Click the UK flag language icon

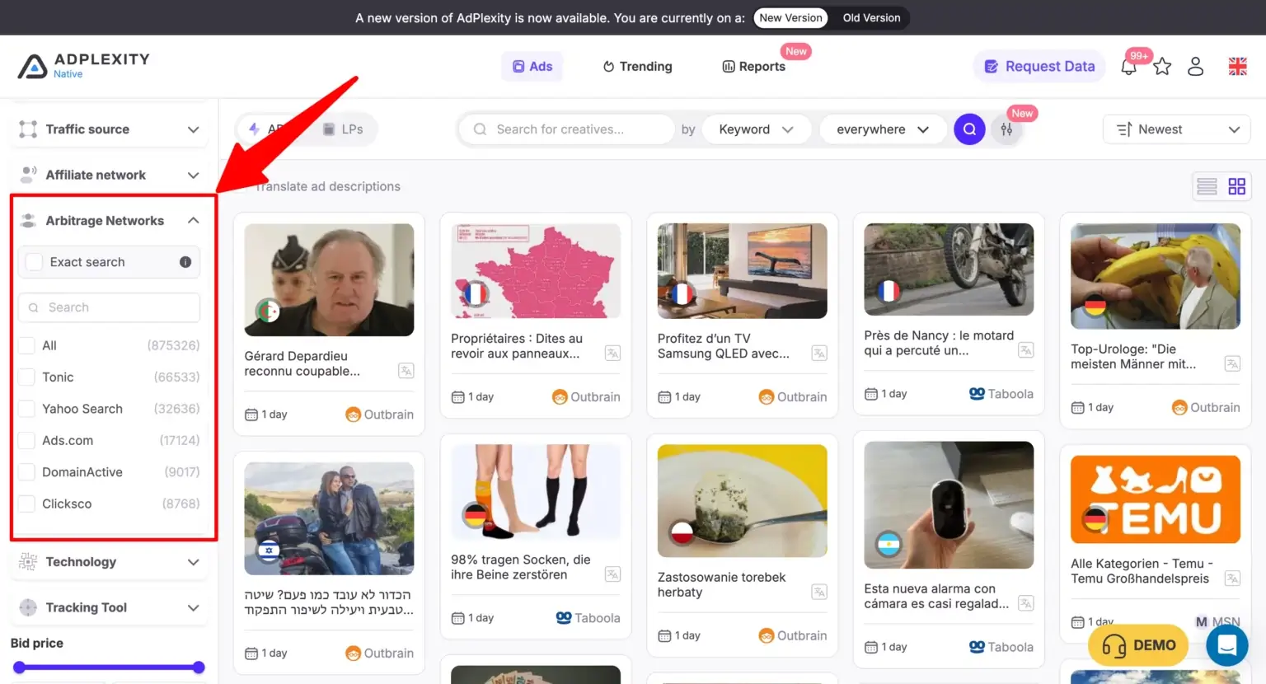[1237, 67]
